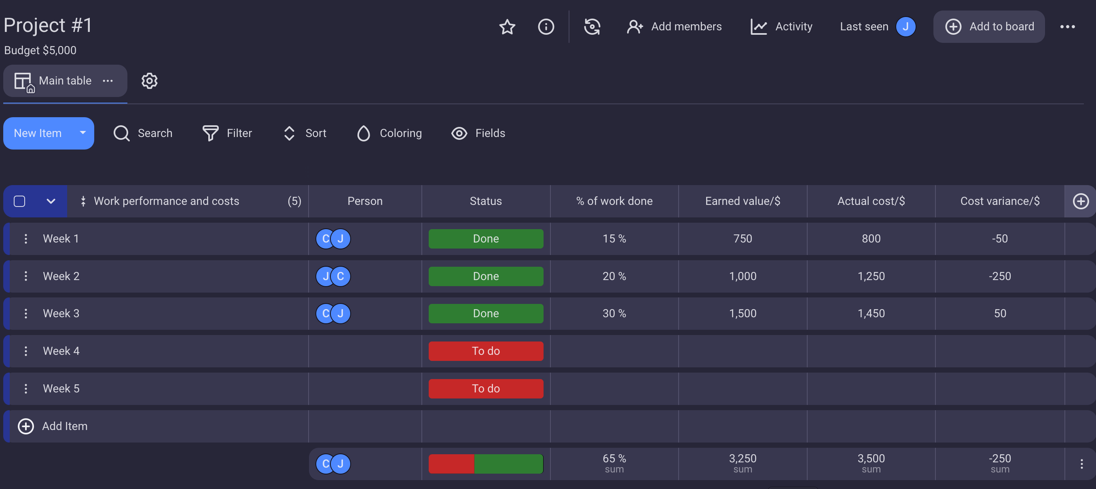Open the Coloring options
This screenshot has height=489, width=1096.
coord(389,133)
